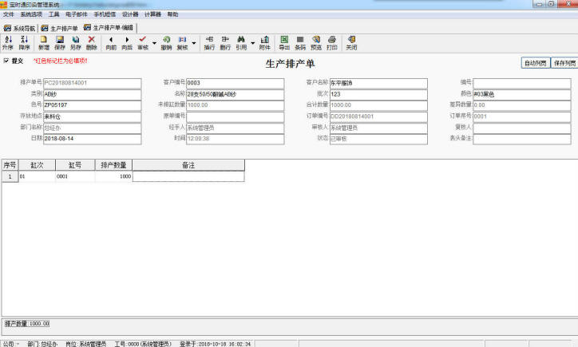This screenshot has height=347, width=578.
Task: Select the grid cell showing 1000
Action: (113, 176)
